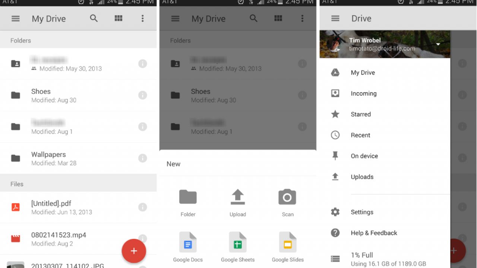Open Recent files in the drawer
Viewport: 477px width, 268px height.
[x=360, y=135]
